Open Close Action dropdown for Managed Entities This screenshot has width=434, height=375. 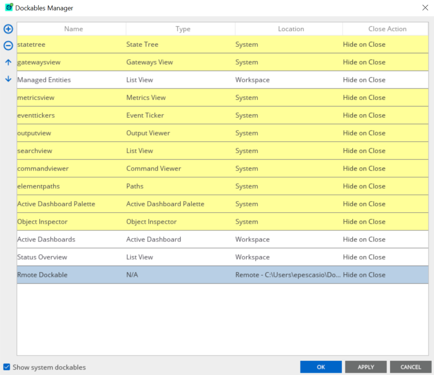tap(385, 80)
